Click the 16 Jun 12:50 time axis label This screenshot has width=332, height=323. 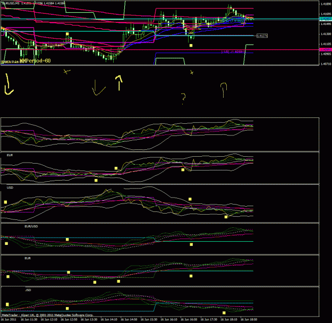pyautogui.click(x=69, y=319)
